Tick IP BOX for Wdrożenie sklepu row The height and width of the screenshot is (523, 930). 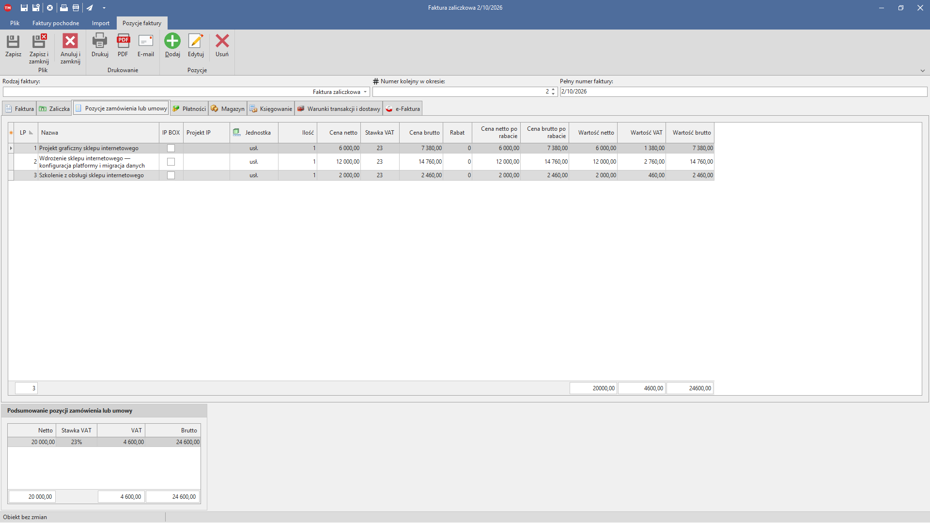(x=171, y=162)
